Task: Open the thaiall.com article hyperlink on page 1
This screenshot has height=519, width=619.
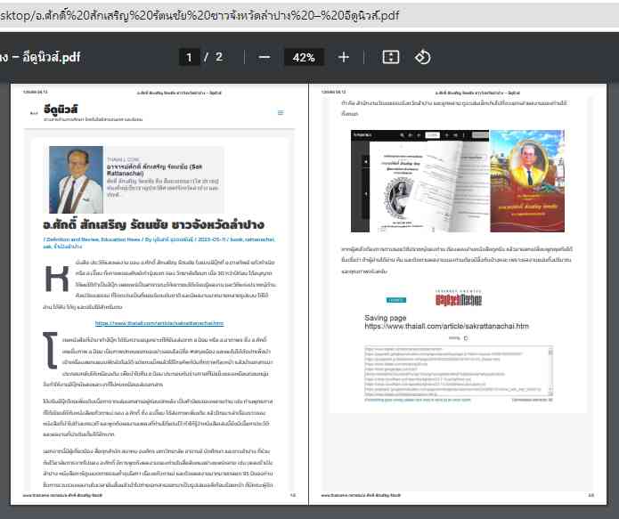Action: click(x=159, y=323)
